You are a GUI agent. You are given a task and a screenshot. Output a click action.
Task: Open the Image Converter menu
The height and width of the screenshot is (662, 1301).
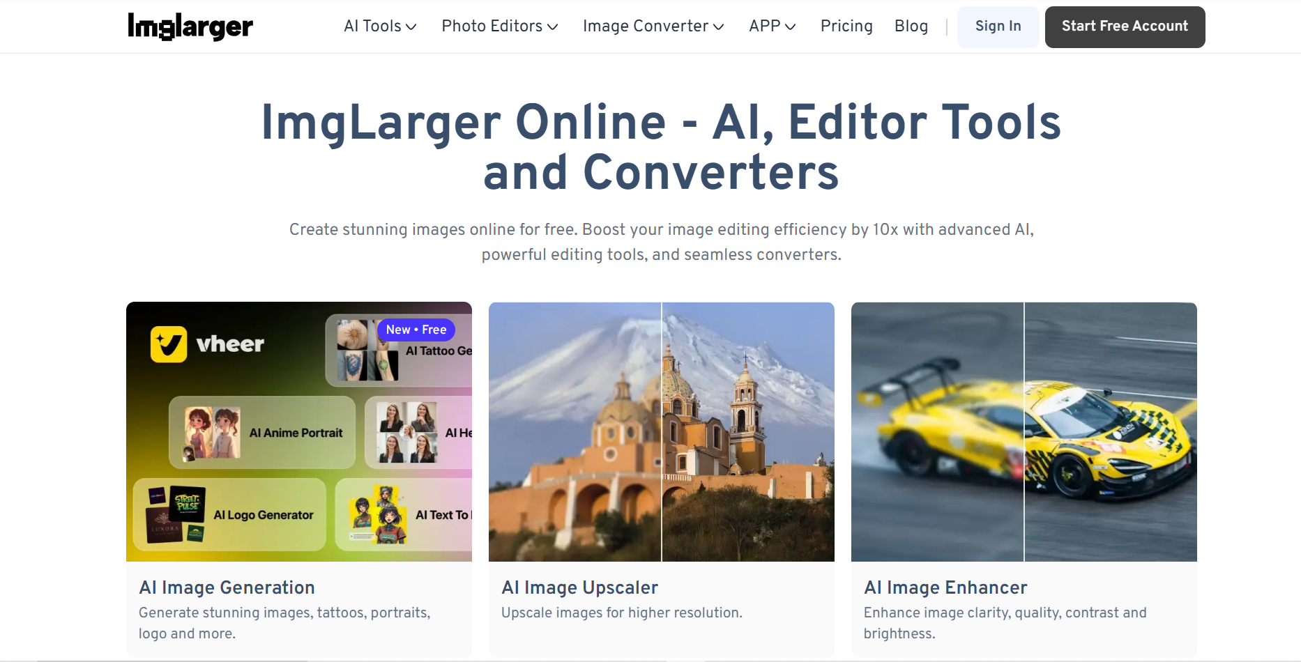pyautogui.click(x=653, y=26)
